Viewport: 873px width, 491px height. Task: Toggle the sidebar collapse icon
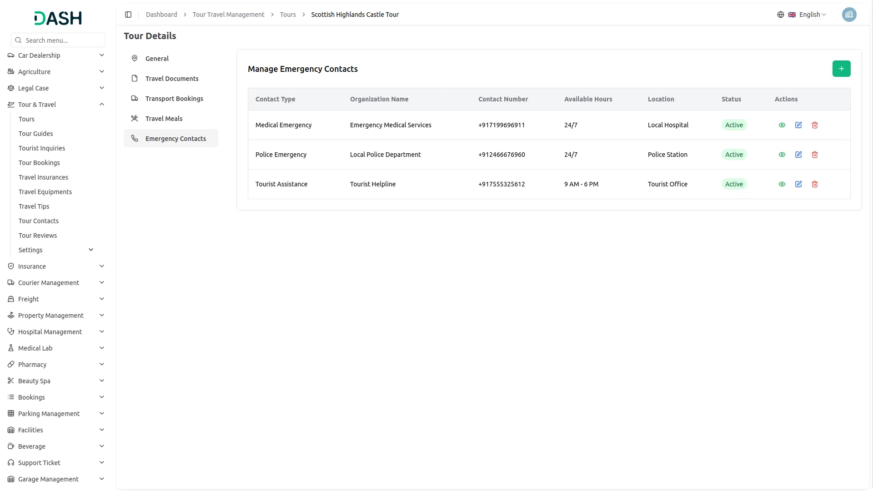coord(128,15)
